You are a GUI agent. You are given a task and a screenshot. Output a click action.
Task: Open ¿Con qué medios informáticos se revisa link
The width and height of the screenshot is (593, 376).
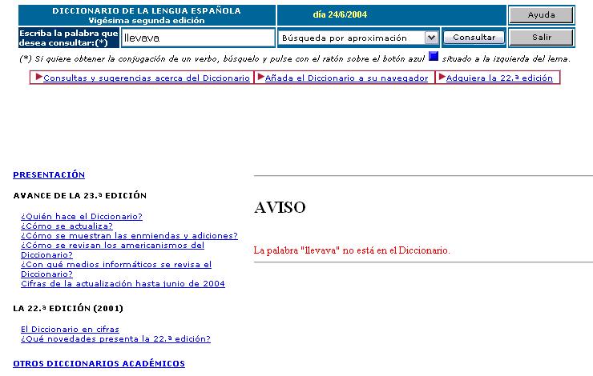(x=116, y=269)
